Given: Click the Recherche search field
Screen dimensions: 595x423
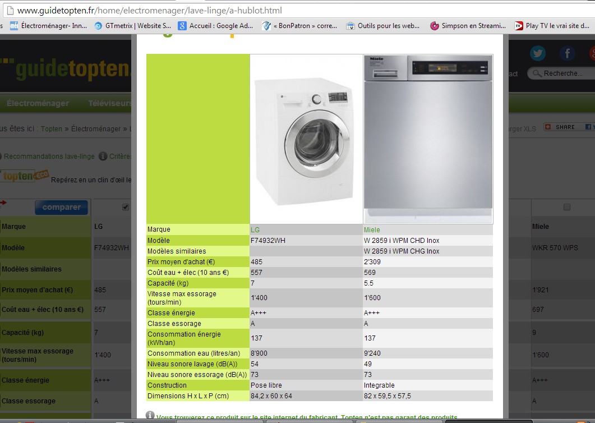Looking at the screenshot, I should (562, 73).
